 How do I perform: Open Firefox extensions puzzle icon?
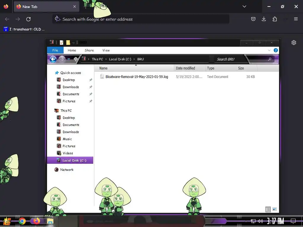(275, 19)
